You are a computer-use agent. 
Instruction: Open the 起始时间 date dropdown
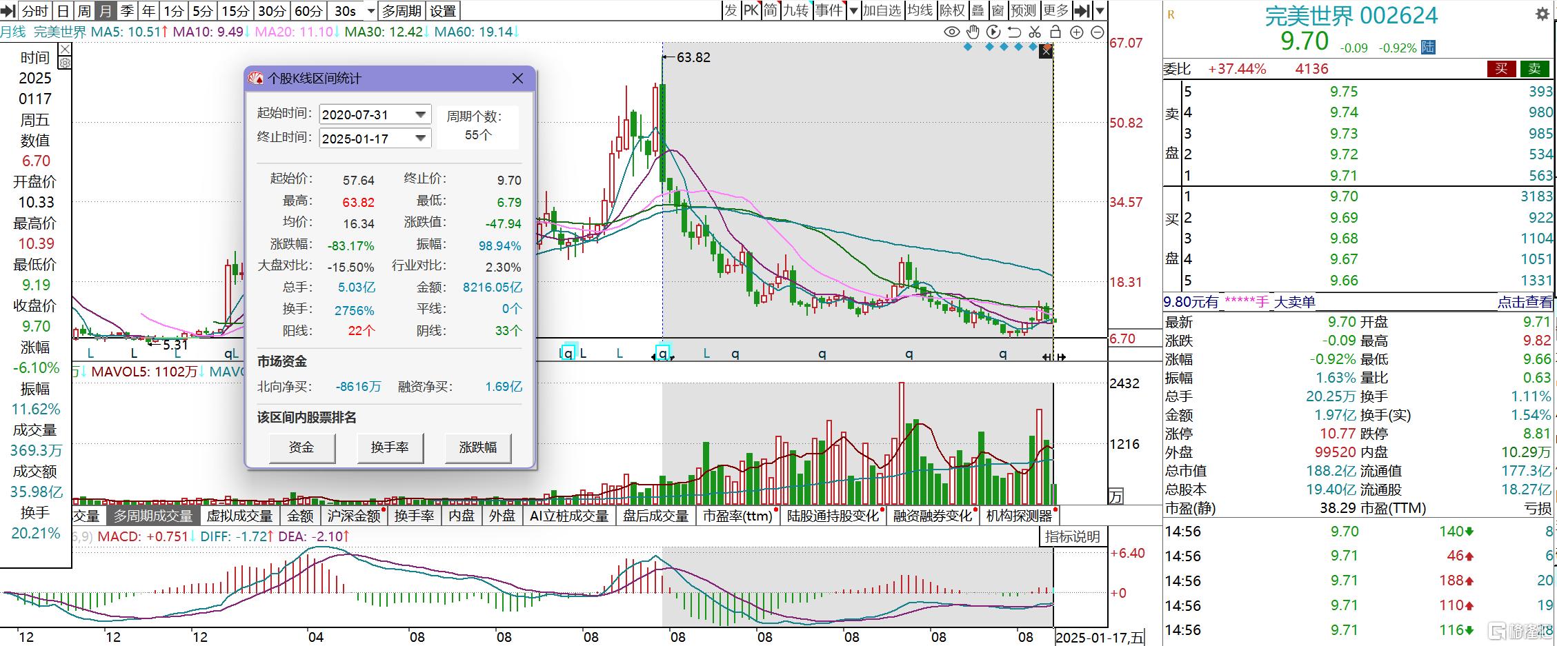pyautogui.click(x=420, y=114)
